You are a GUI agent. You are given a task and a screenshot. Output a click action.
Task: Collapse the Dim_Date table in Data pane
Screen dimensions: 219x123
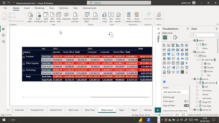[x=192, y=52]
